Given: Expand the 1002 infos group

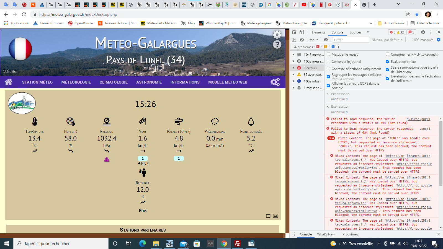Looking at the screenshot, I should 293,81.
